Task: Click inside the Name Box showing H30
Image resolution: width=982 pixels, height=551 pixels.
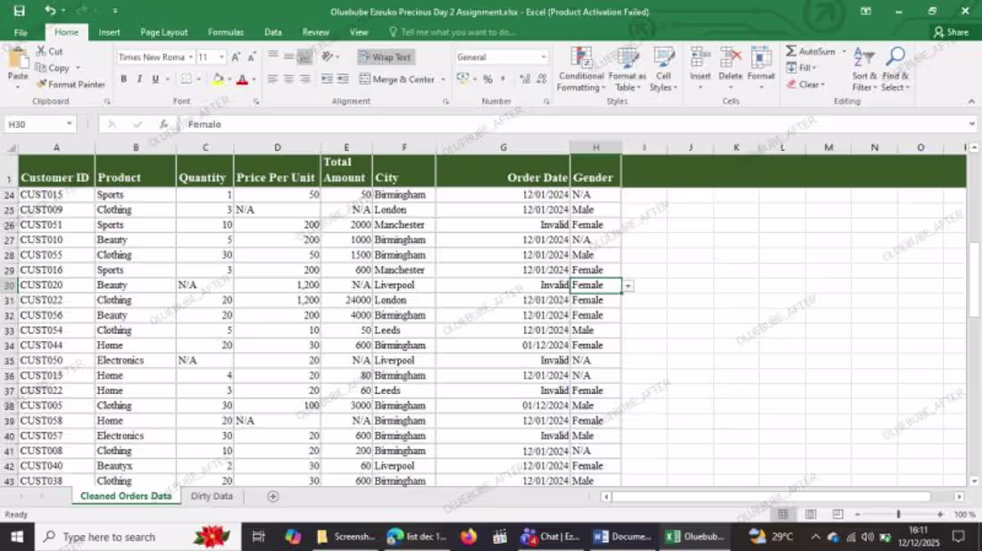Action: (x=34, y=124)
